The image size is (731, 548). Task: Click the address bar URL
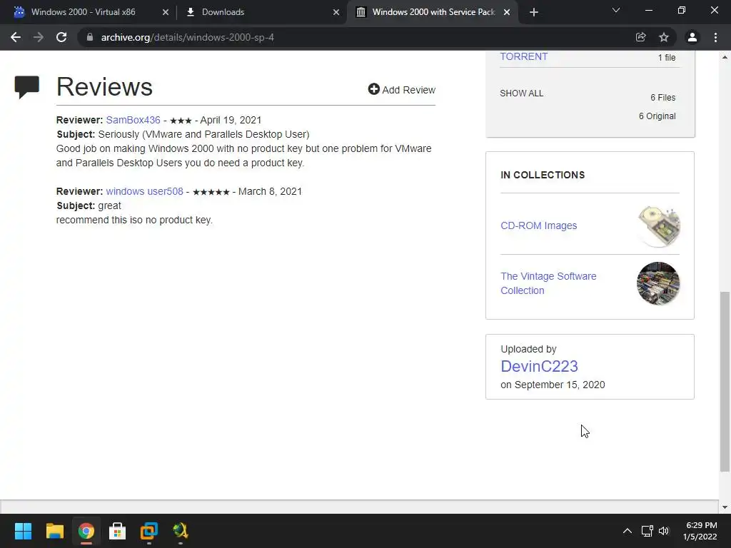(188, 37)
